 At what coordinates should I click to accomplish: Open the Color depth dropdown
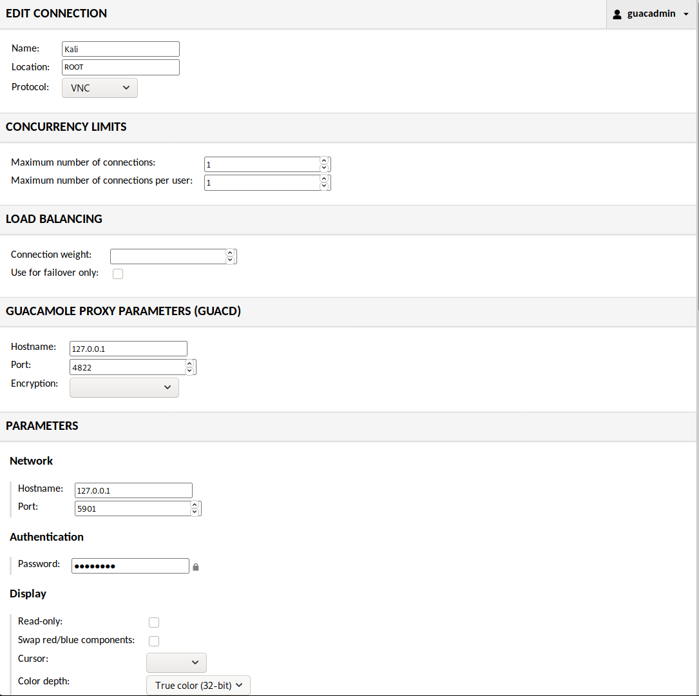pos(198,685)
